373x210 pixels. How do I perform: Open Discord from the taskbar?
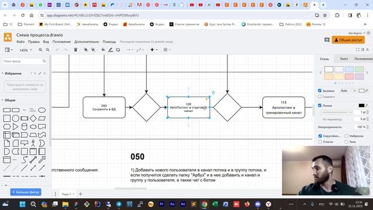coord(258,204)
